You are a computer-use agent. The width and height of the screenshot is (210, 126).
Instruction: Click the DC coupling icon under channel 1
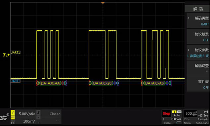pyautogui.click(x=13, y=117)
